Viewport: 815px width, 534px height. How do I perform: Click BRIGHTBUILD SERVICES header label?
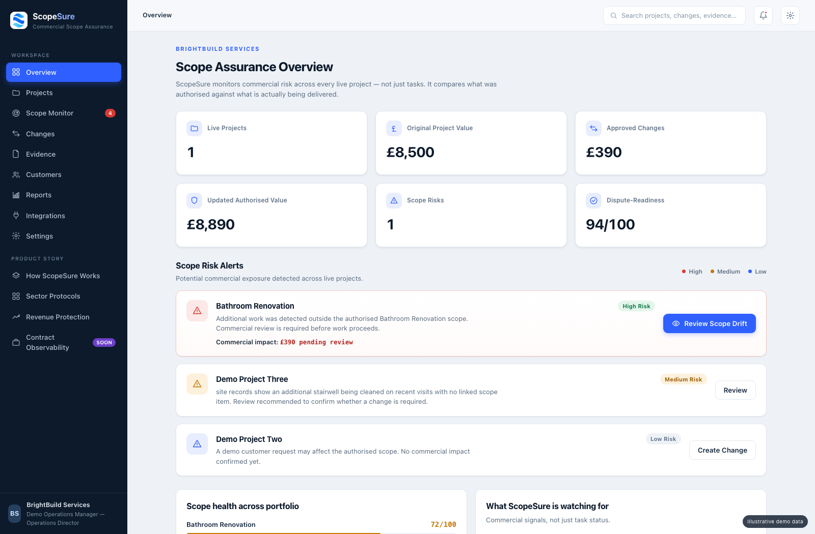pyautogui.click(x=218, y=49)
